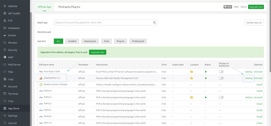Click the page vertical scrollbar
This screenshot has width=271, height=126.
pyautogui.click(x=270, y=36)
